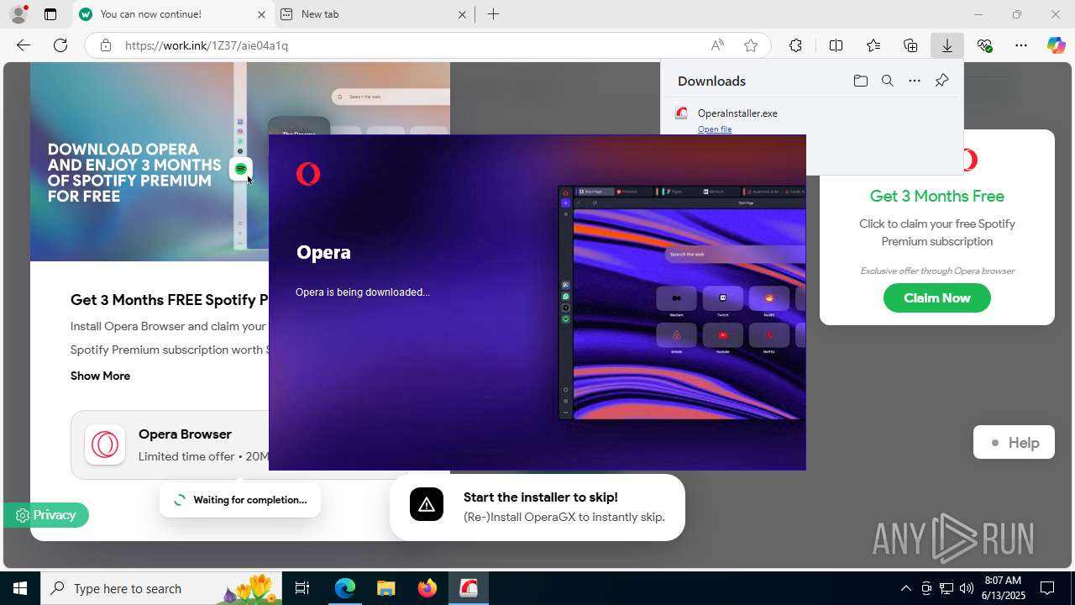The image size is (1075, 605).
Task: Open the downloads folder icon in Downloads panel
Action: (x=860, y=81)
